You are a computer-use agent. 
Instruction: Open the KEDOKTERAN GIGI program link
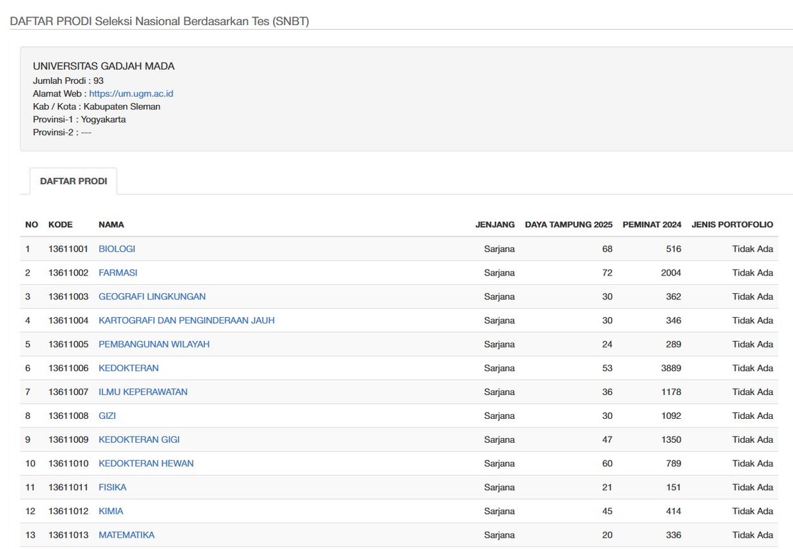(139, 439)
